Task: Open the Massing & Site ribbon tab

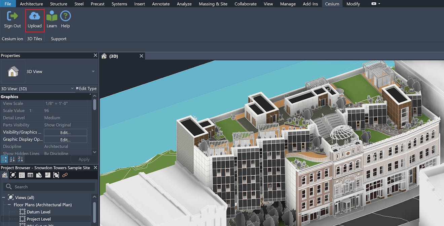Action: [213, 4]
